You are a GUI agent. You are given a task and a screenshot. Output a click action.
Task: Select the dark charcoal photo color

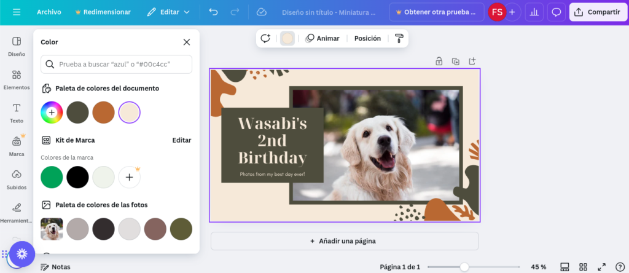point(103,229)
